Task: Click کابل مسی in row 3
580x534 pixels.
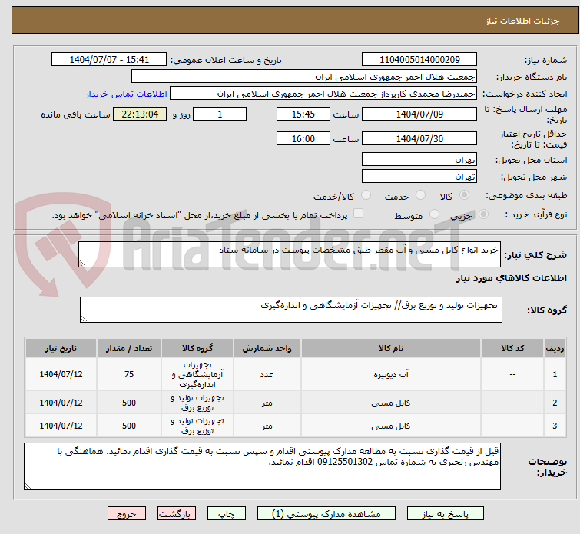Action: pos(391,426)
